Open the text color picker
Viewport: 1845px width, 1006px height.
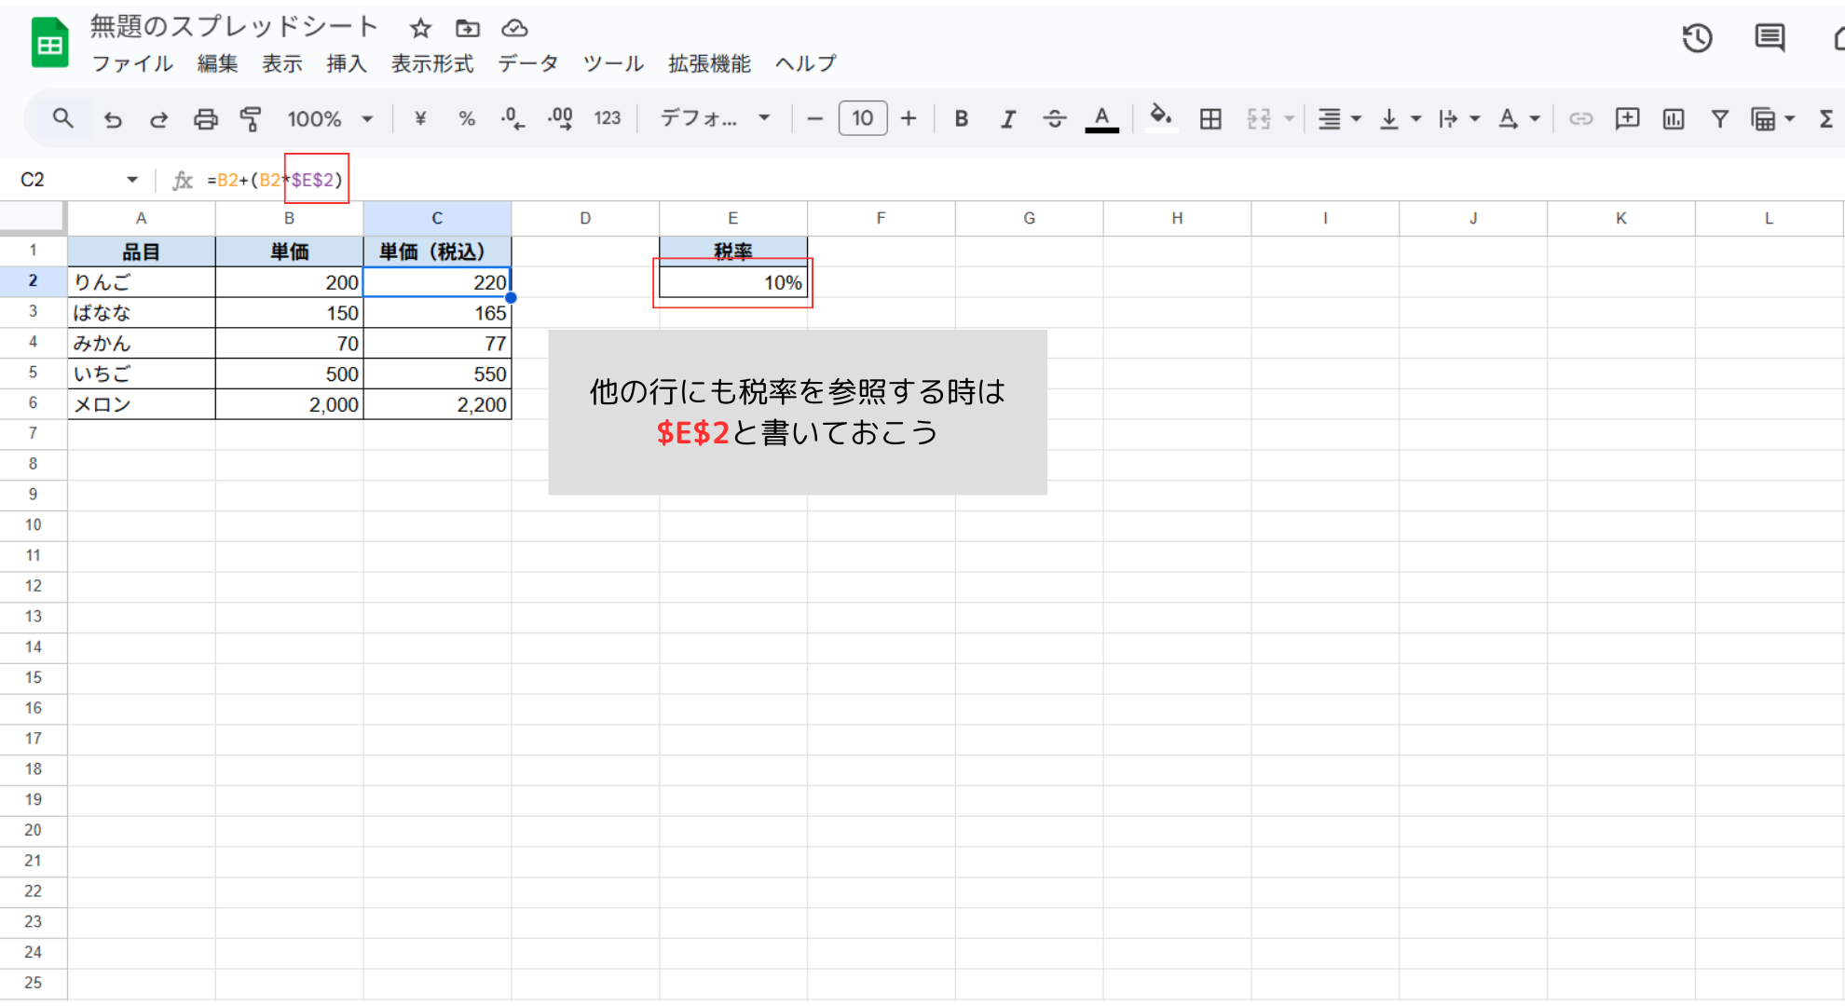tap(1101, 119)
